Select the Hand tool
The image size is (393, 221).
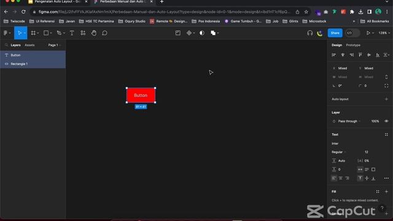94,33
